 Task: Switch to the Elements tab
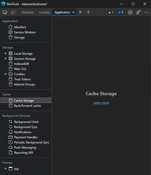(x=28, y=12)
